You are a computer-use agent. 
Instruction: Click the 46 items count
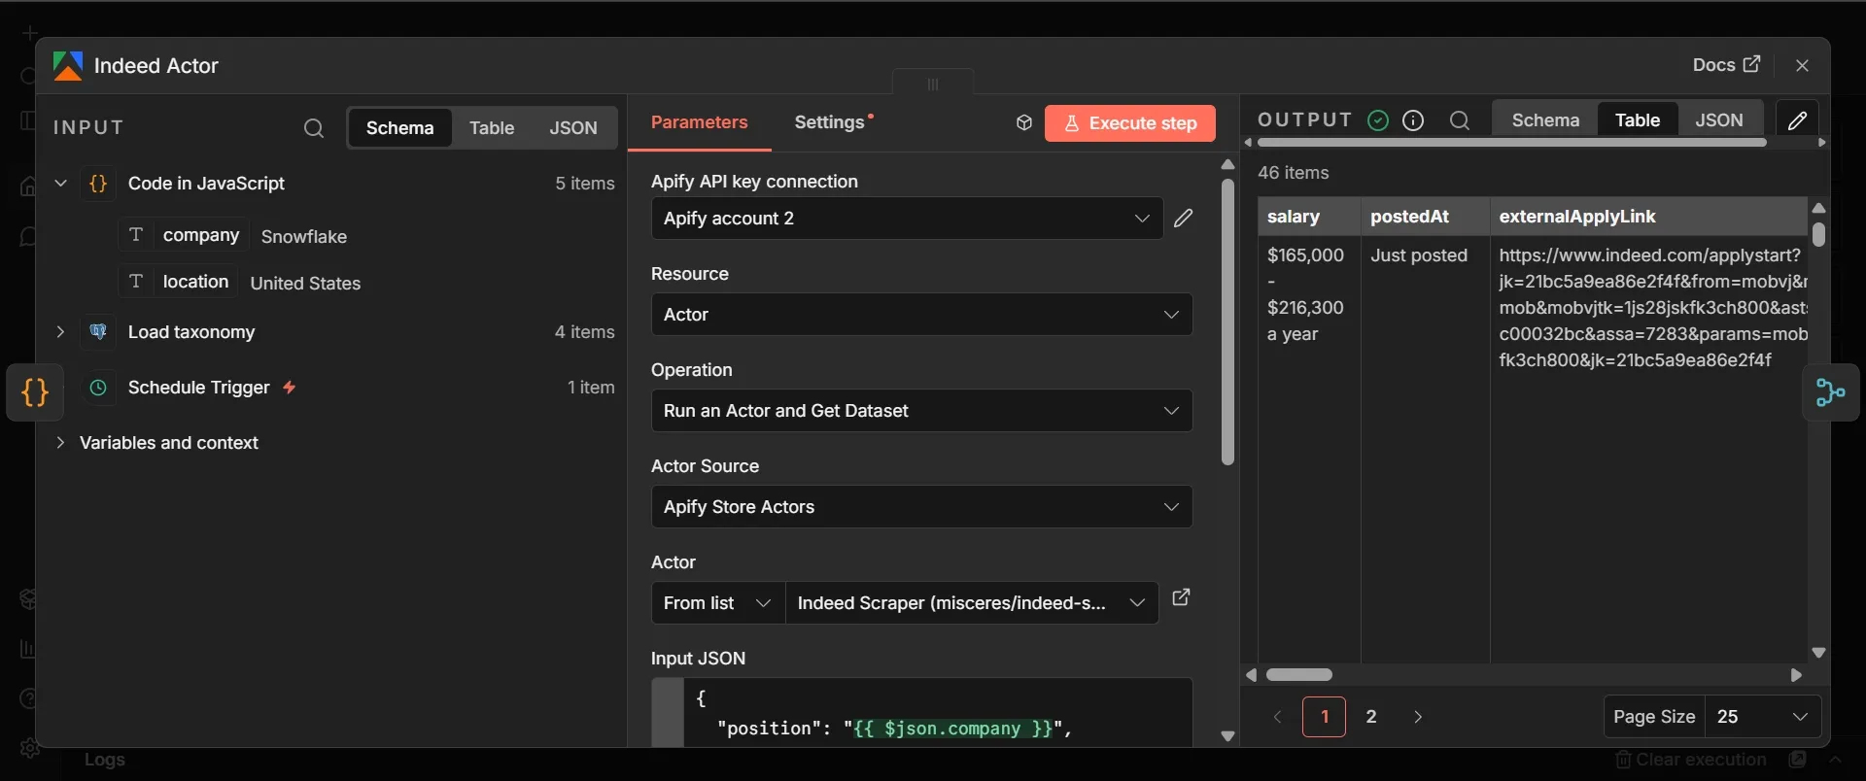click(1294, 173)
